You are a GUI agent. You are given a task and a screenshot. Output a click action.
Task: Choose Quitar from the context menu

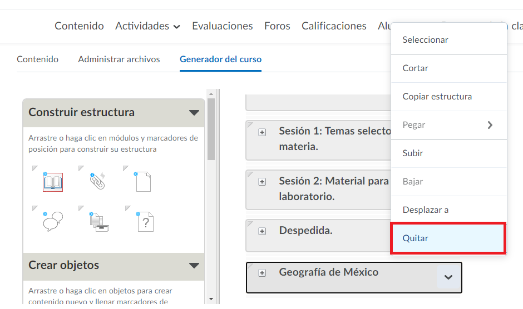click(448, 238)
